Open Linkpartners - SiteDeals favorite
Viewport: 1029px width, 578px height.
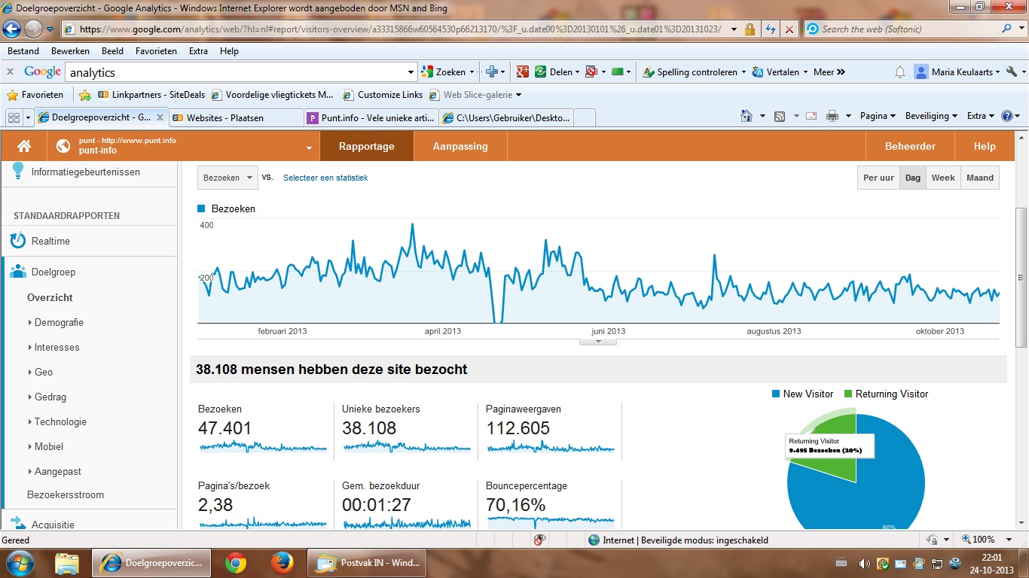pos(151,95)
